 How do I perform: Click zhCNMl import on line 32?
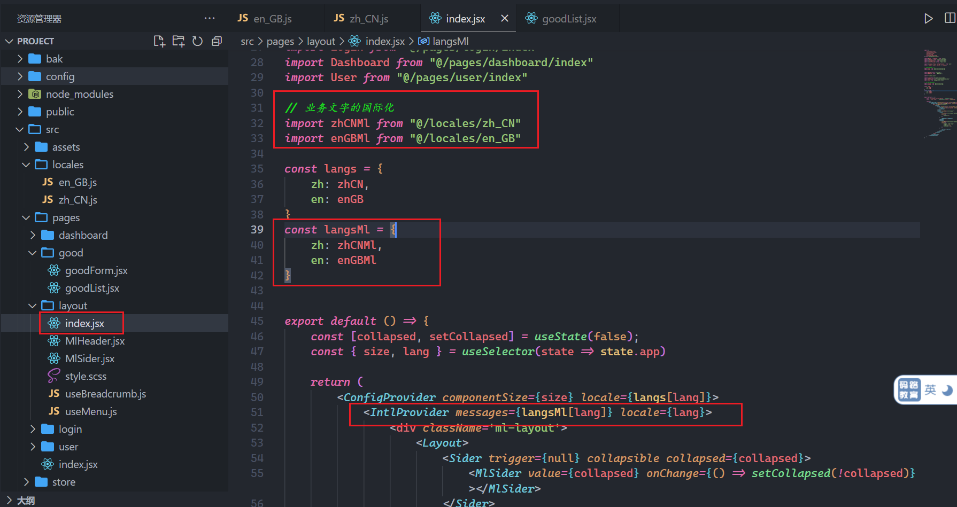pos(350,123)
